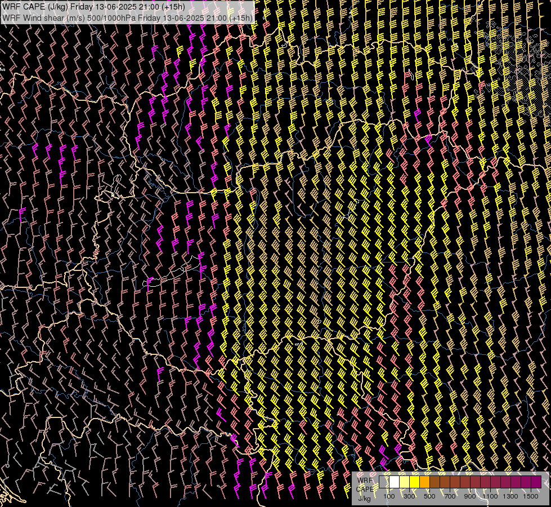Click the WRF Wind shear 500/1000hPa title line
551x507 pixels.
[x=128, y=18]
